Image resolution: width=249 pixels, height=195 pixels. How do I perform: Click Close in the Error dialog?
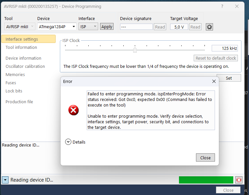(205, 158)
